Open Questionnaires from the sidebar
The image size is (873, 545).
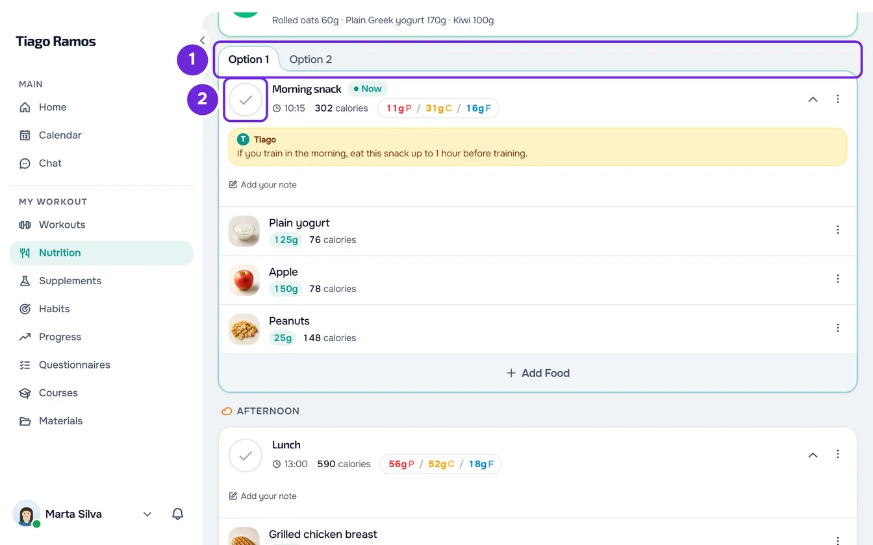click(101, 365)
